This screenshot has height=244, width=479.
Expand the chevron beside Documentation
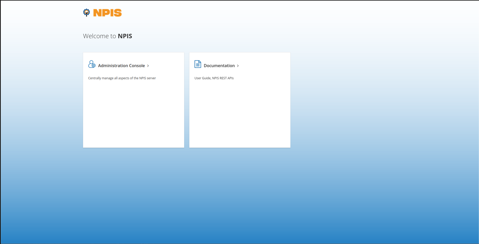(238, 66)
